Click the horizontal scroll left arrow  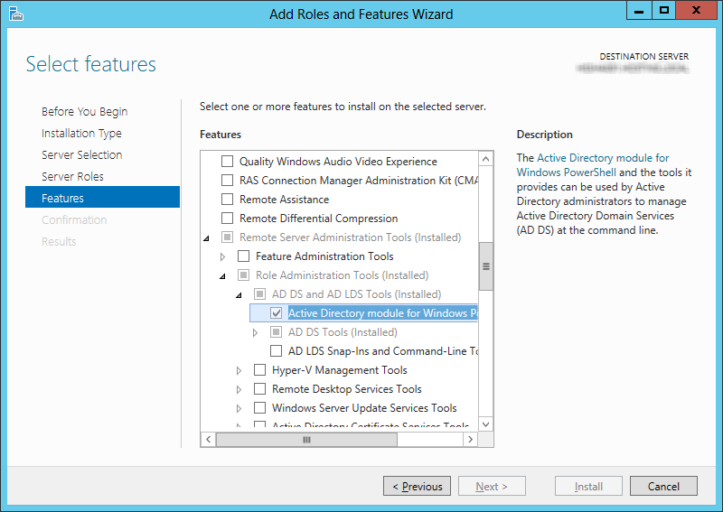[209, 439]
